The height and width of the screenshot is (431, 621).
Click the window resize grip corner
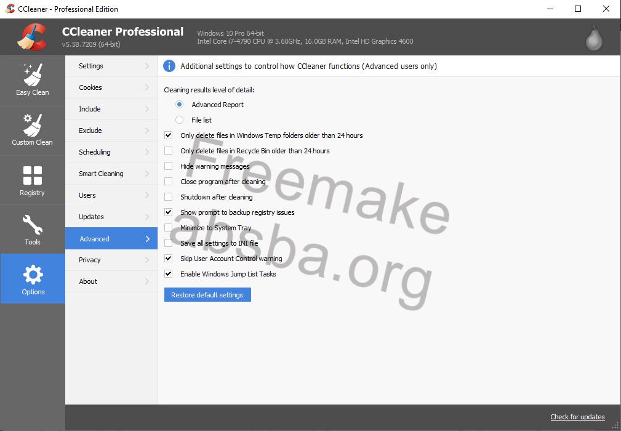tap(615, 426)
